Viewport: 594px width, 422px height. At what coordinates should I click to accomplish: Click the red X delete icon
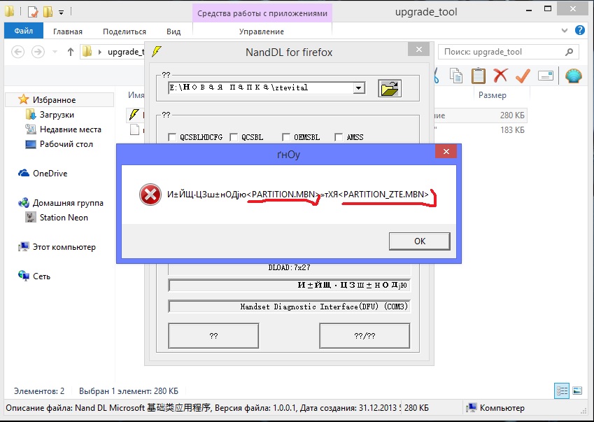coord(500,76)
